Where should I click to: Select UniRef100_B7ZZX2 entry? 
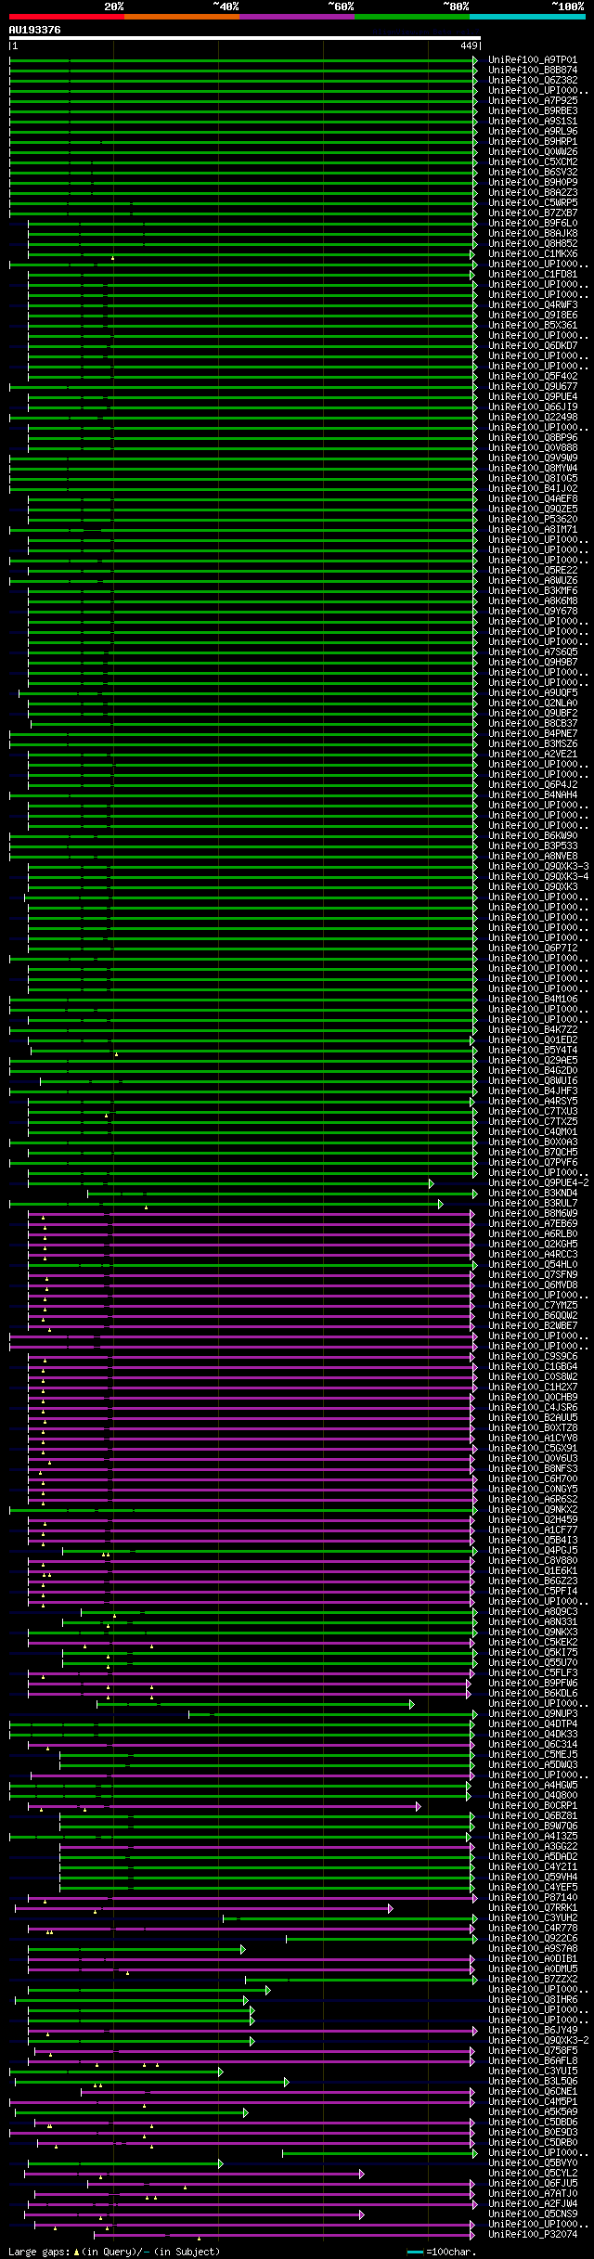(533, 1980)
